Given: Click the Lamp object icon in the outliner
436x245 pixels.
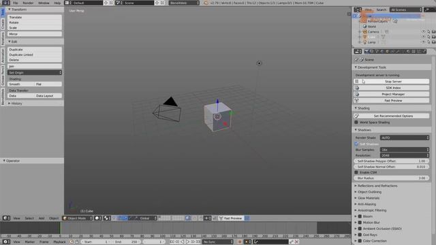Looking at the screenshot, I should point(365,42).
